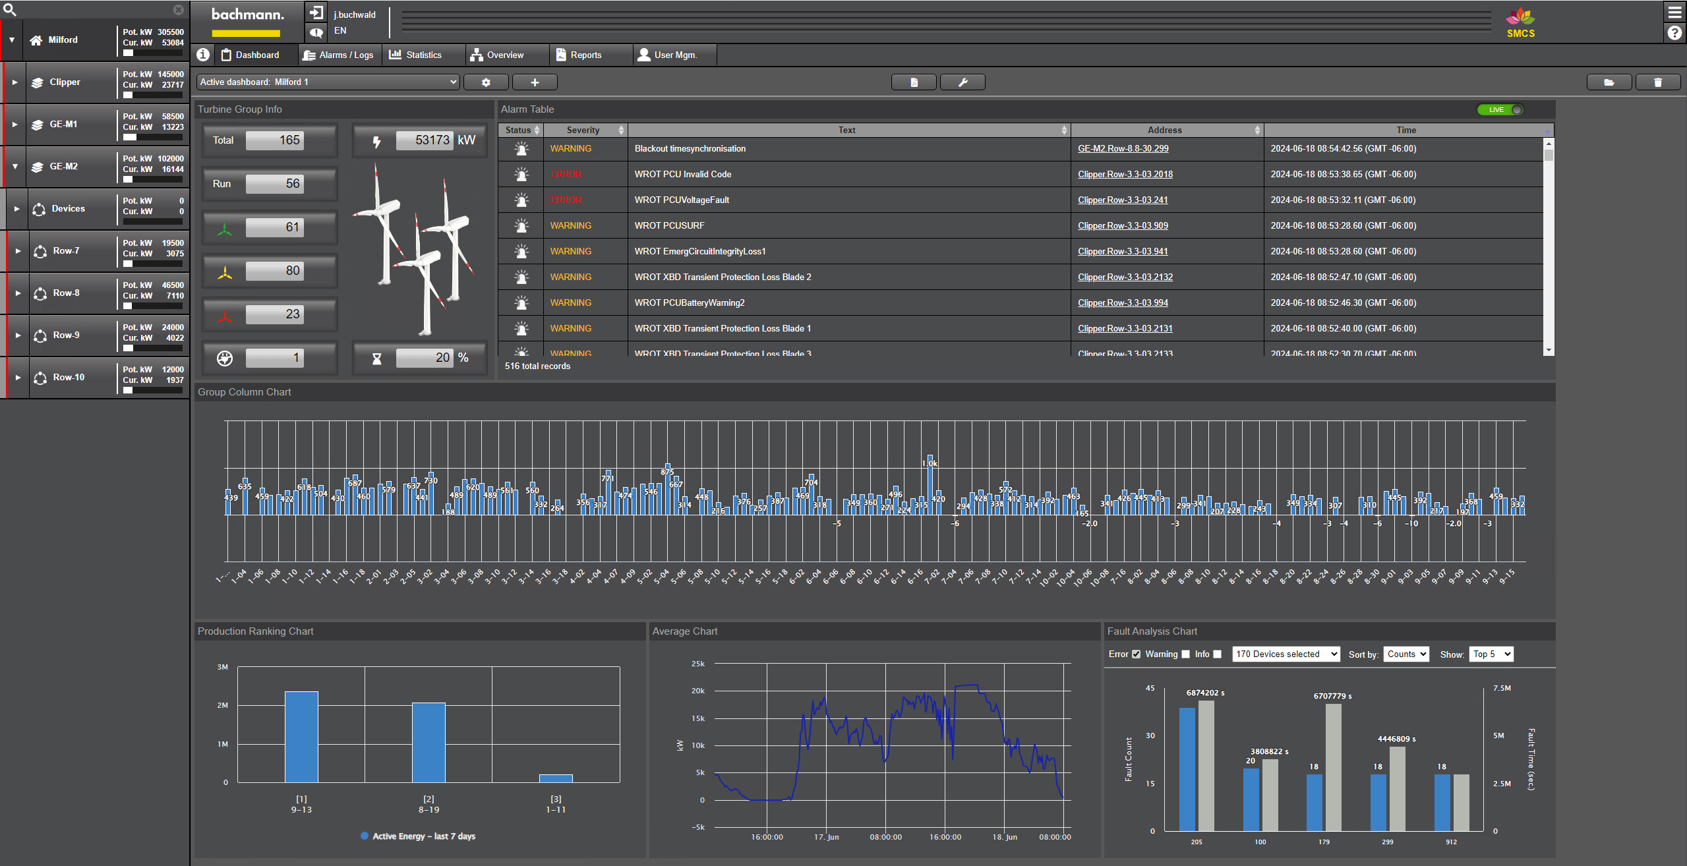
Task: Open the Show Top 5 dropdown
Action: 1491,654
